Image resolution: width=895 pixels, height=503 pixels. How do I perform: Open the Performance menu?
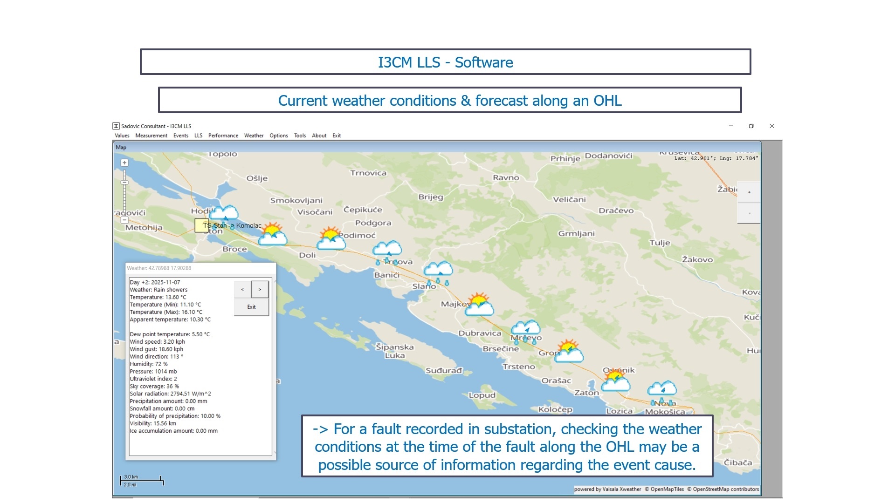pos(223,136)
